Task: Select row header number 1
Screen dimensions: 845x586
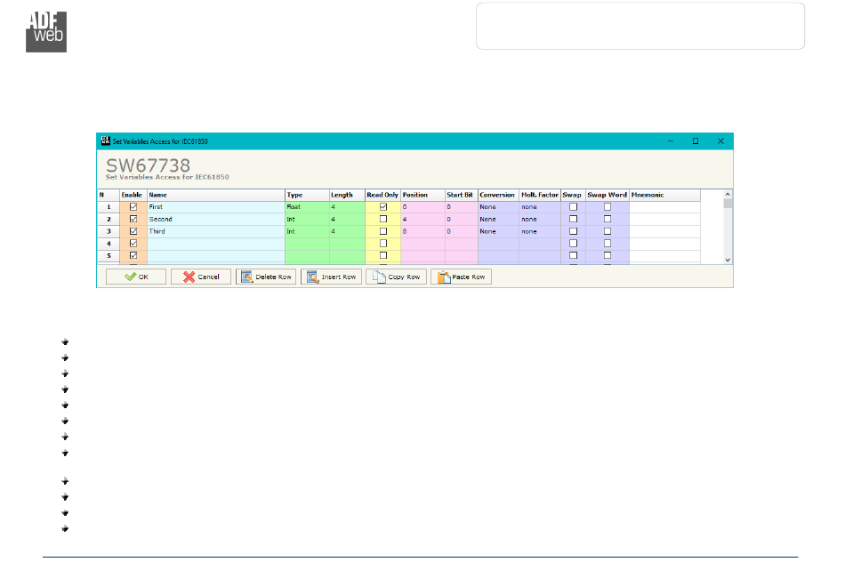Action: (109, 207)
